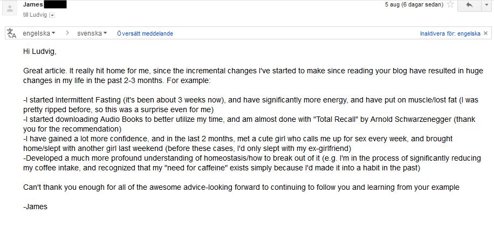Click "Inaktivera för: engelska" link

point(450,33)
